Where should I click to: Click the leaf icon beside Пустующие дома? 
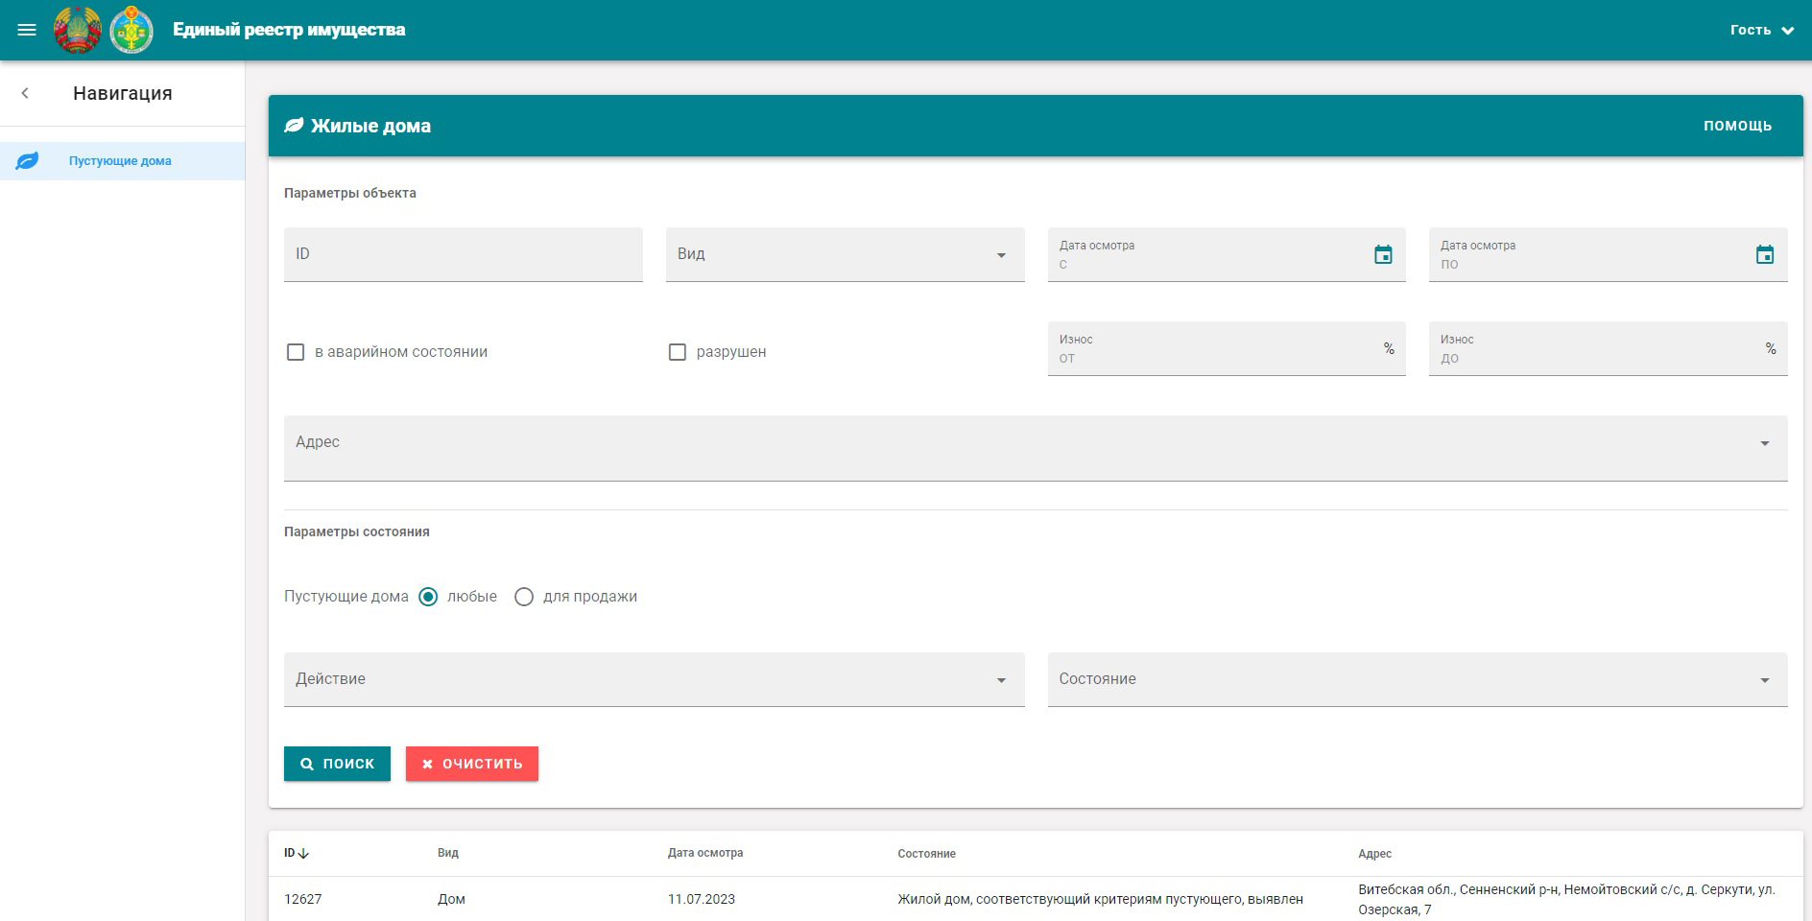click(28, 161)
